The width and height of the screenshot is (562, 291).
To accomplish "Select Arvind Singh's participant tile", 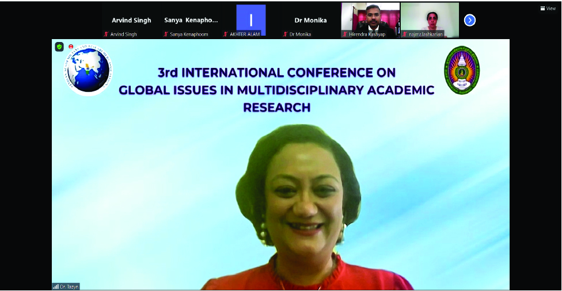I will pos(131,20).
